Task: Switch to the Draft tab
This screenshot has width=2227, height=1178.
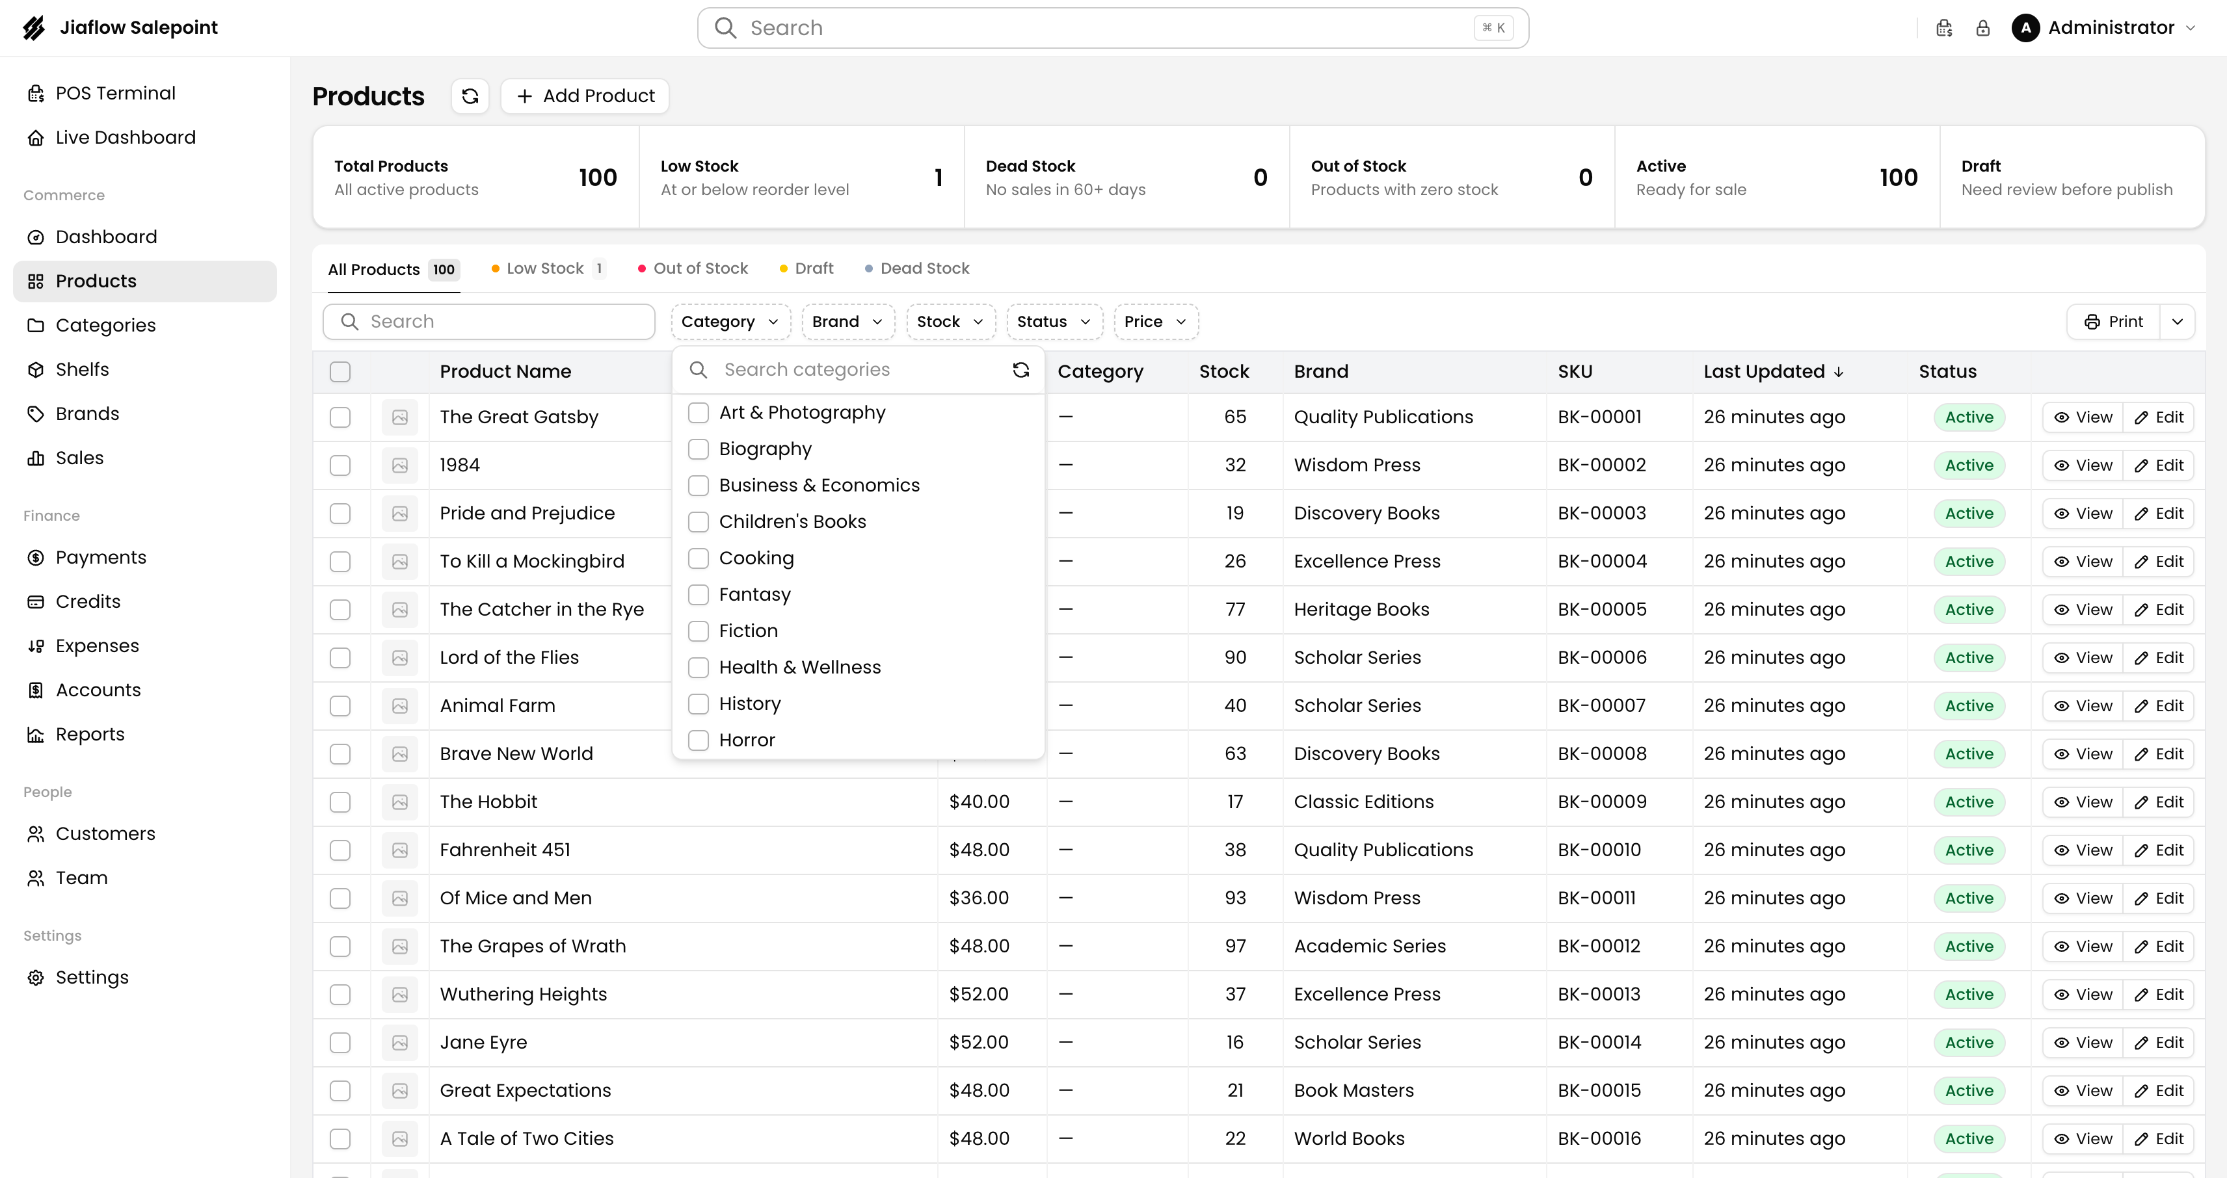Action: point(807,268)
